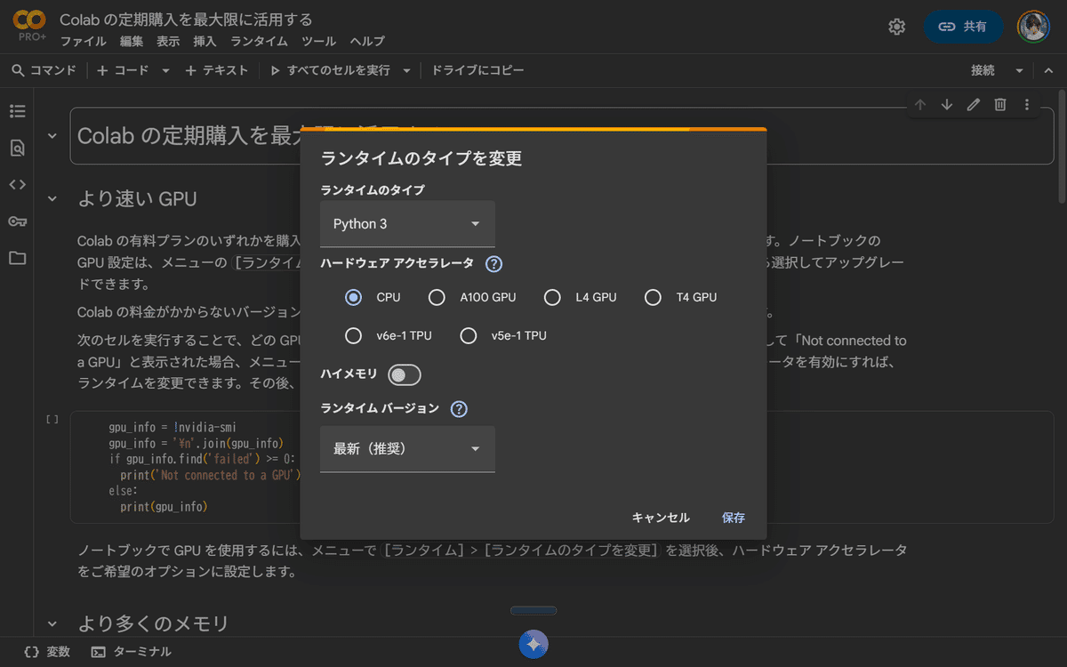The width and height of the screenshot is (1067, 667).
Task: Collapse the より多くのメモリ section
Action: (x=52, y=623)
